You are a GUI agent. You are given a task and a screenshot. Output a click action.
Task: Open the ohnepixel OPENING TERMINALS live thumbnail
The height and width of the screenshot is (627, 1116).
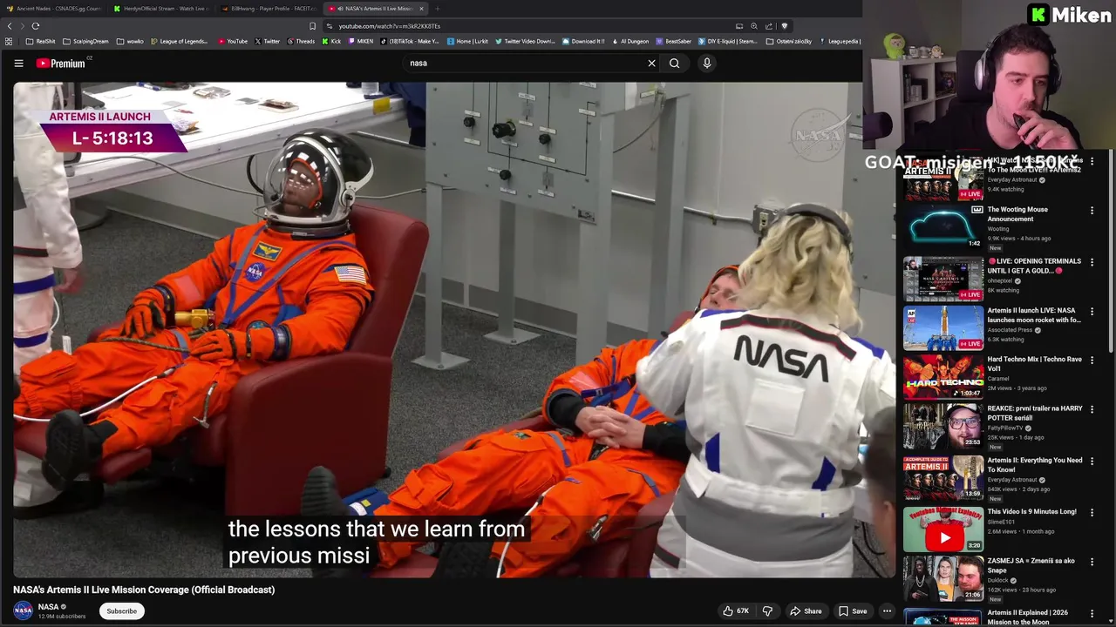pos(943,278)
